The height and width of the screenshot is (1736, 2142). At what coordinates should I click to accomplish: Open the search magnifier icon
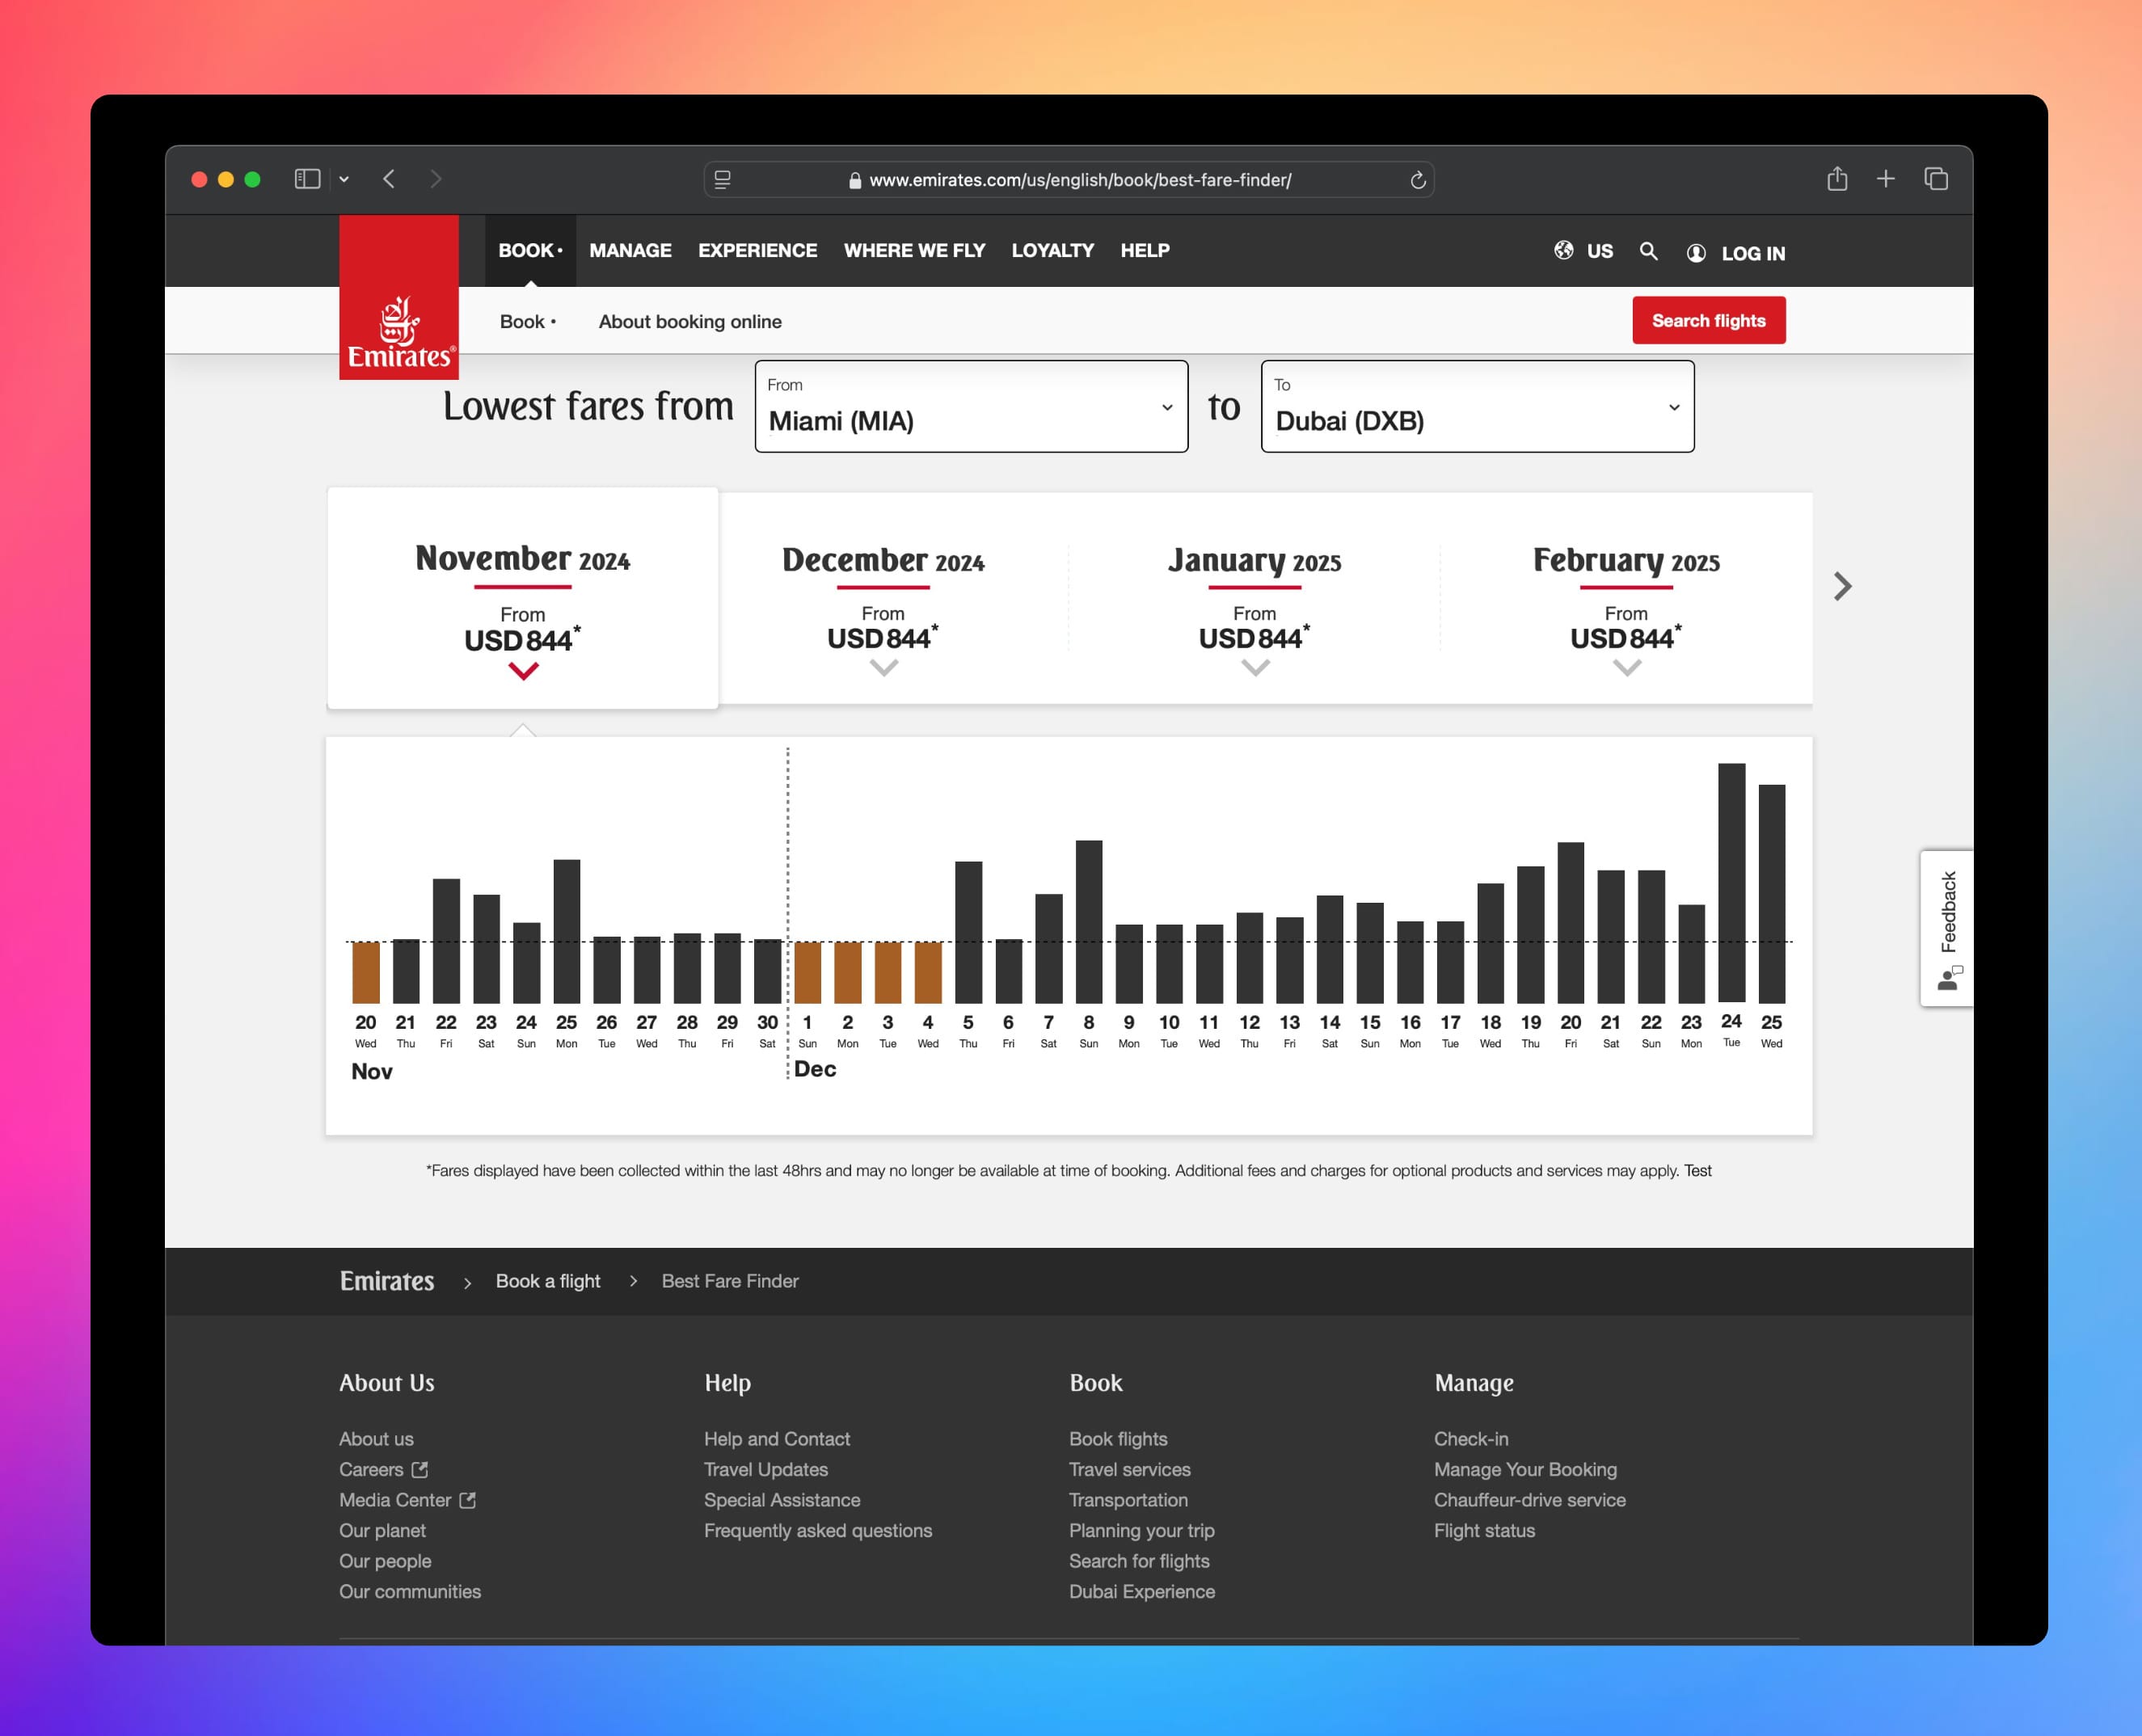point(1649,251)
